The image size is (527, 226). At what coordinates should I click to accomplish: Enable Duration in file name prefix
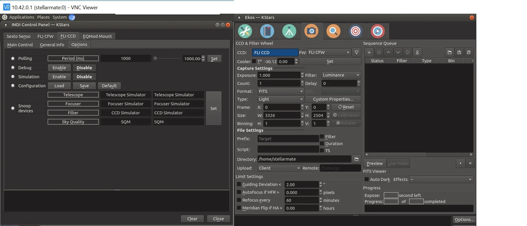pyautogui.click(x=322, y=143)
